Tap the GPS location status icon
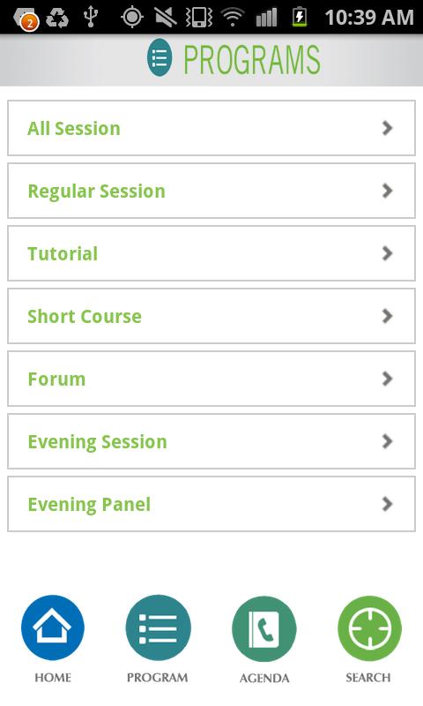 [x=131, y=17]
